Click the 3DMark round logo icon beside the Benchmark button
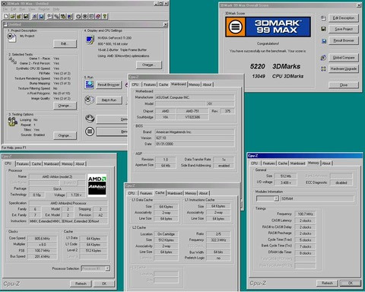Viewport: 365px width, 292px height. [x=90, y=132]
